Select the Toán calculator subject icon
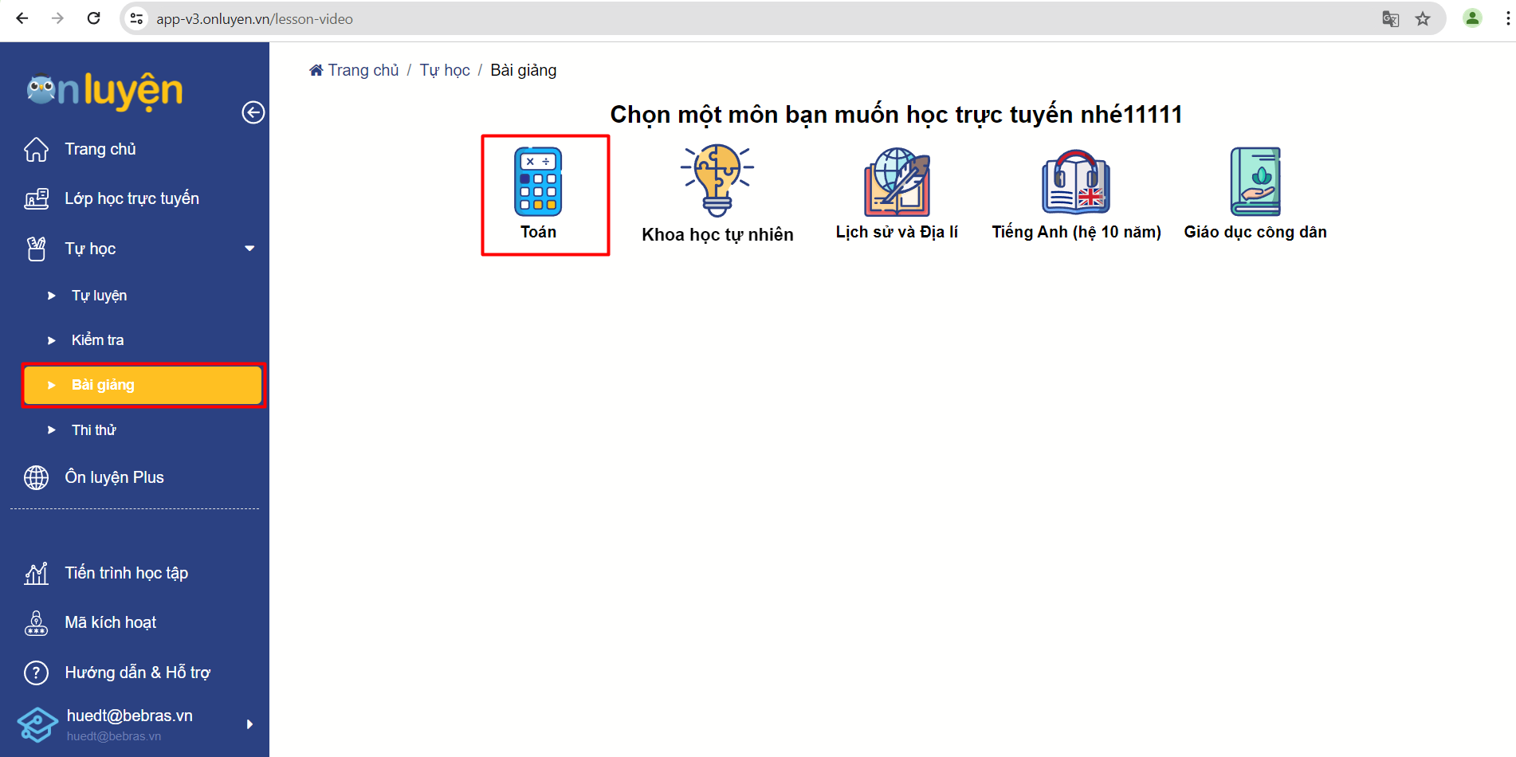The width and height of the screenshot is (1516, 757). [x=538, y=182]
